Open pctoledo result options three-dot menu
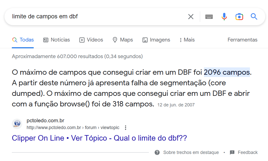This screenshot has height=161, width=268. point(126,128)
